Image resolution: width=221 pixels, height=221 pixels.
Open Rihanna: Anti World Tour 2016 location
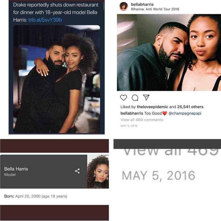(155, 9)
